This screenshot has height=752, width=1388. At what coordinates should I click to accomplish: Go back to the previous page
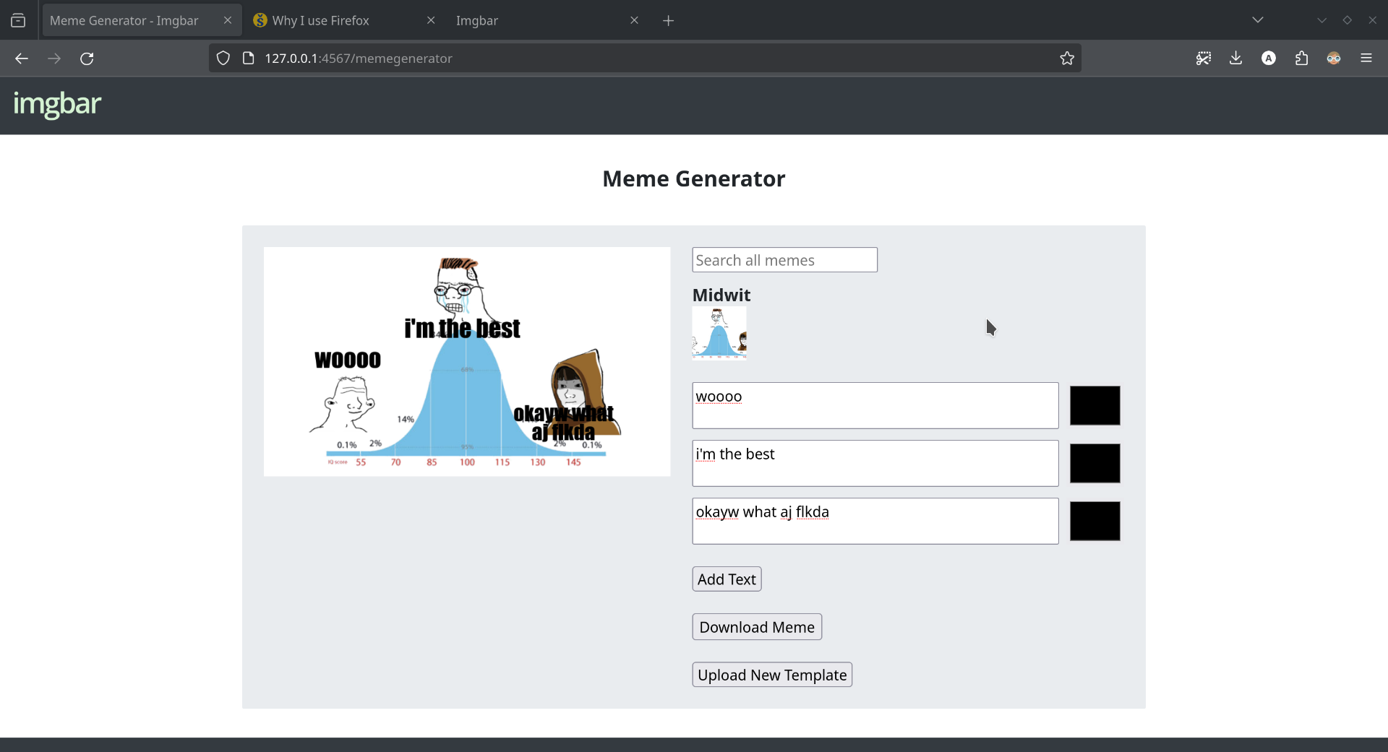[x=22, y=59]
